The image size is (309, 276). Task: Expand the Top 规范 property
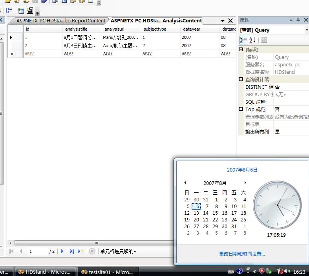click(x=241, y=109)
